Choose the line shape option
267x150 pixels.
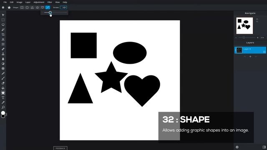pyautogui.click(x=48, y=7)
